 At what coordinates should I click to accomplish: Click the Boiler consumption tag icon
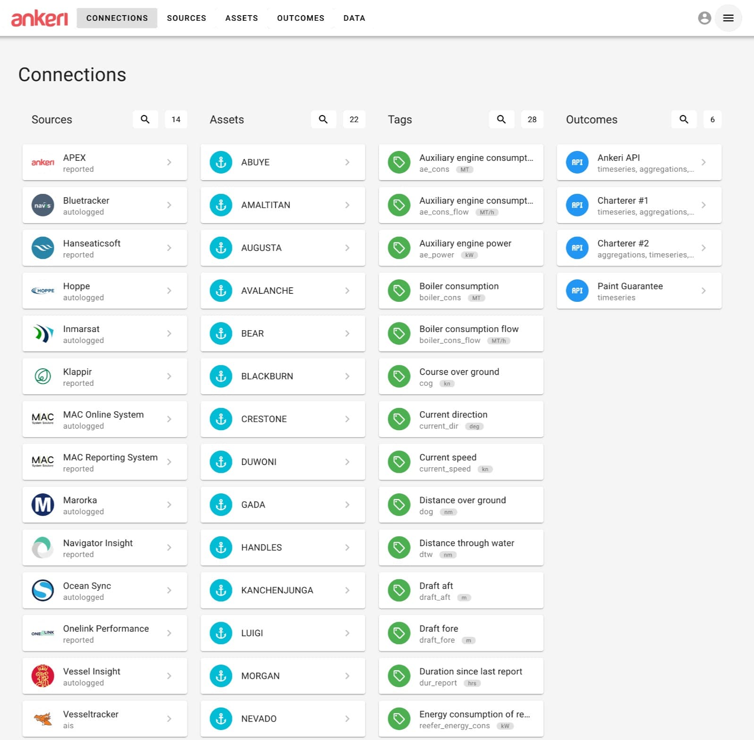(399, 291)
